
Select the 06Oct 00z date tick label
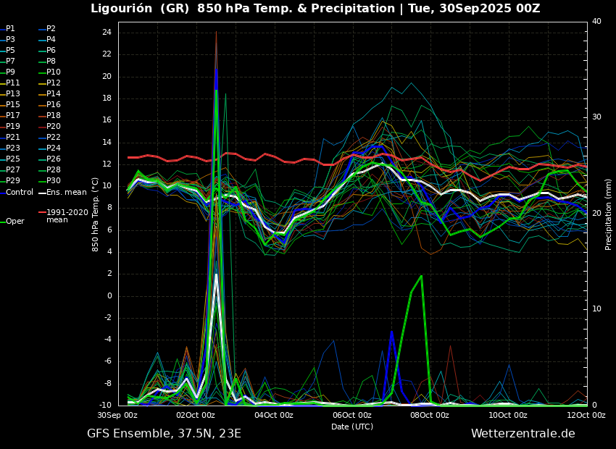(x=352, y=416)
